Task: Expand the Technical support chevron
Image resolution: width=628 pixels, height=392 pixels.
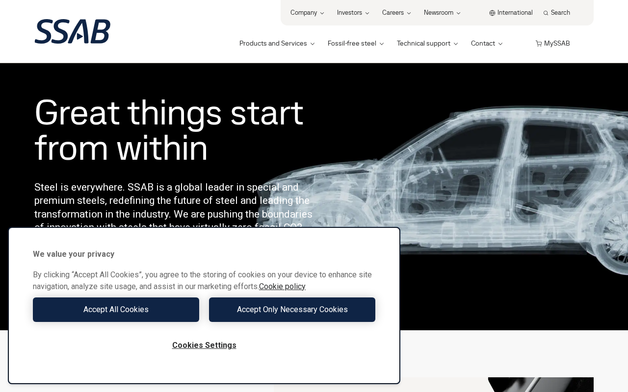Action: (455, 44)
